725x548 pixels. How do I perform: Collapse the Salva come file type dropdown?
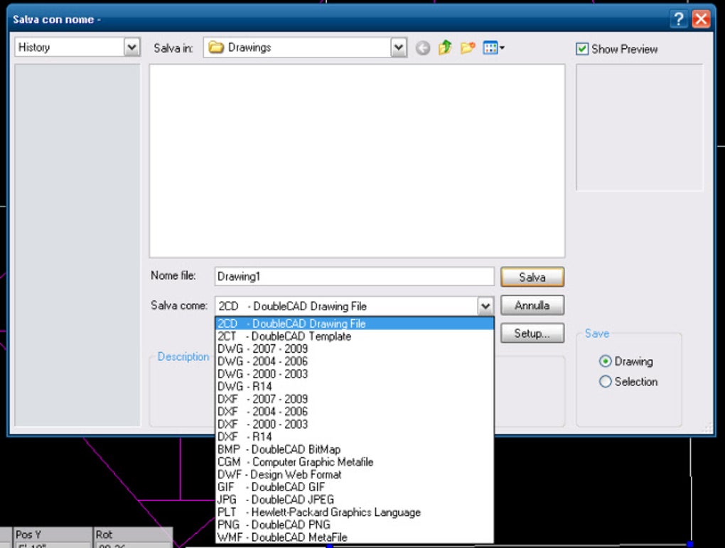[x=485, y=306]
